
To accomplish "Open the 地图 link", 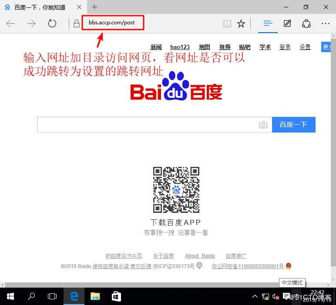I will (204, 47).
